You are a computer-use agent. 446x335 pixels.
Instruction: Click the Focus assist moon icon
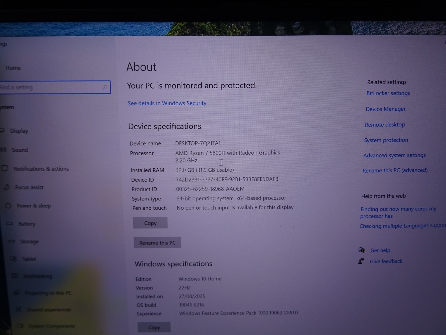pyautogui.click(x=7, y=187)
